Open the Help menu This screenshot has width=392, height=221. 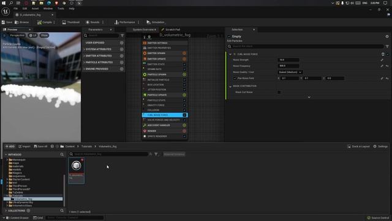[72, 9]
